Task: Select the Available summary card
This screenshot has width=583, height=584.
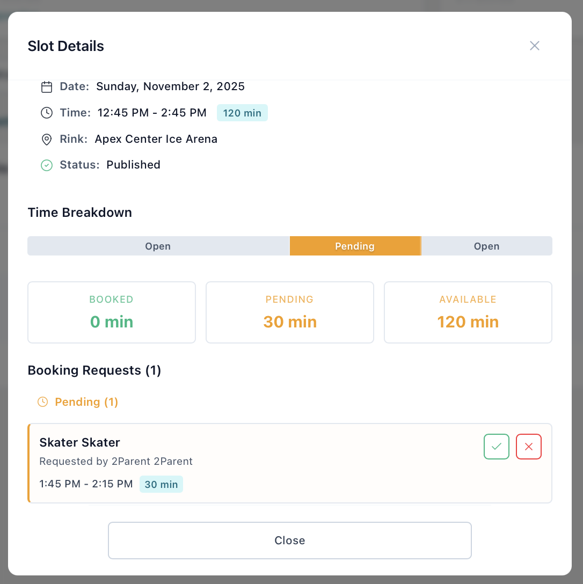Action: 468,312
